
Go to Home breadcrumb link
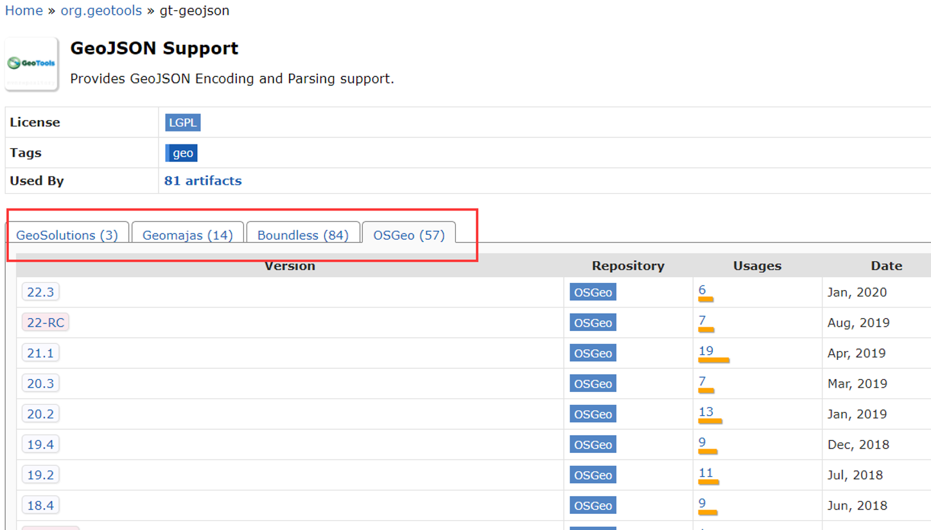point(24,11)
